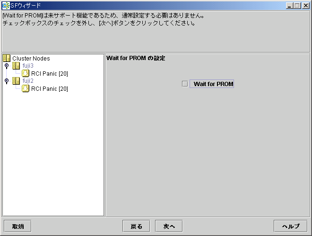Maximize the SF Wizard window
The height and width of the screenshot is (236, 312).
click(297, 6)
